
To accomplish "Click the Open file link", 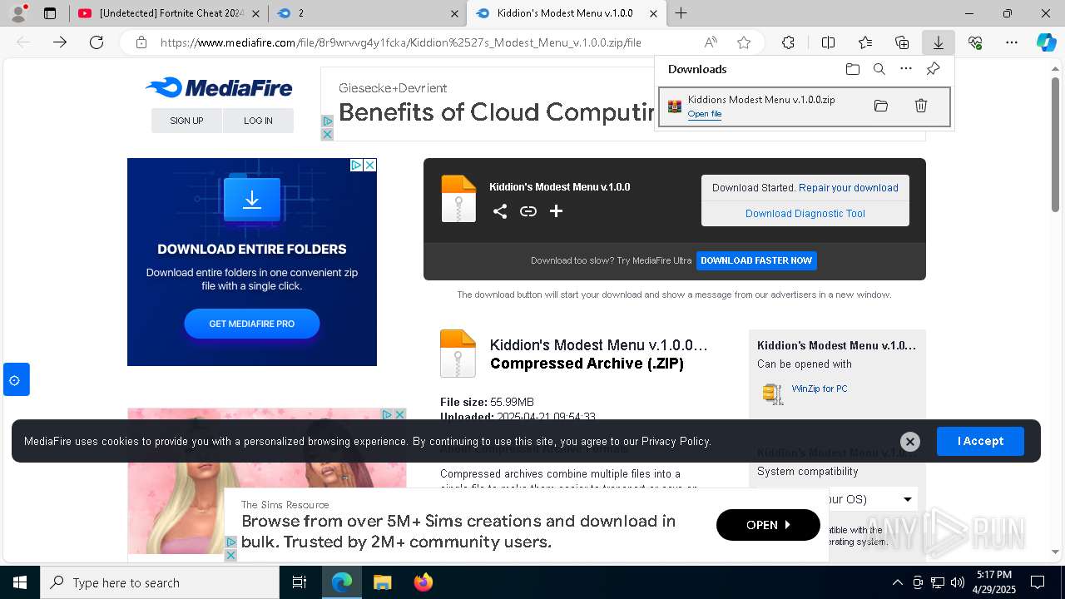I will [x=705, y=114].
